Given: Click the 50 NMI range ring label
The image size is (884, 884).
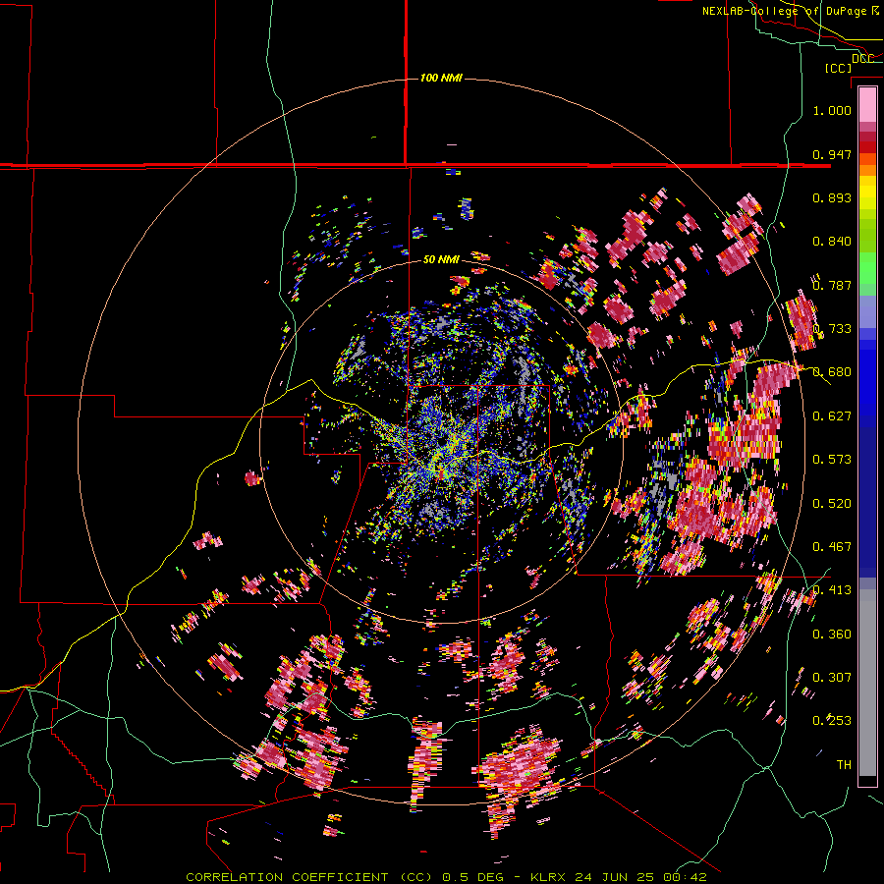Looking at the screenshot, I should [441, 259].
